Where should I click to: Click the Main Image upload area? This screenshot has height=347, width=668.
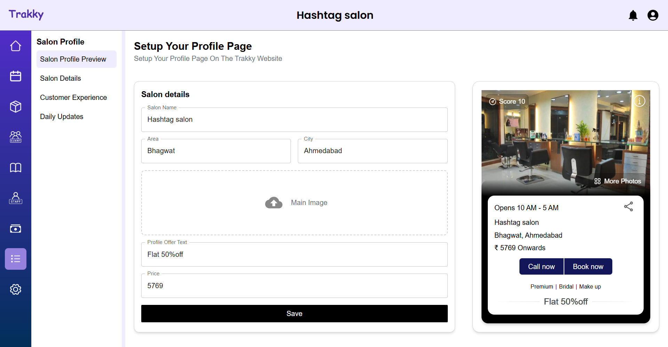pos(294,203)
